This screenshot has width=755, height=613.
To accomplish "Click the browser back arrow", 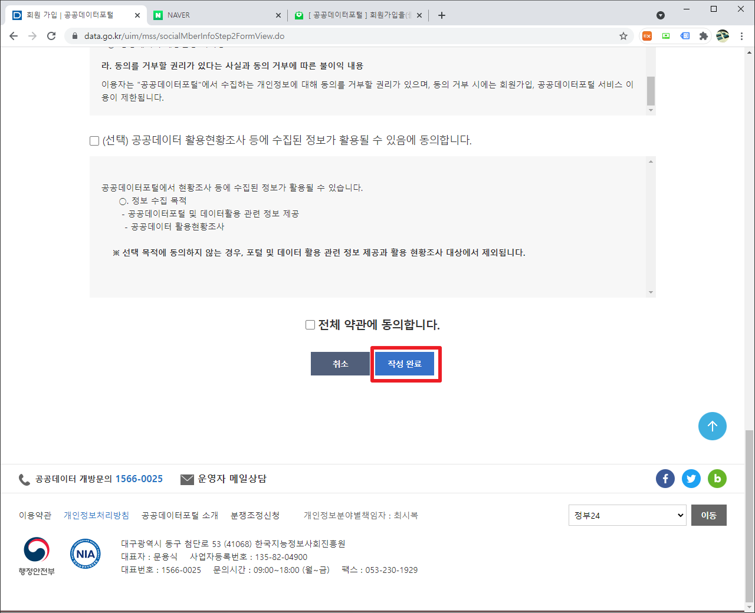I will click(x=14, y=36).
